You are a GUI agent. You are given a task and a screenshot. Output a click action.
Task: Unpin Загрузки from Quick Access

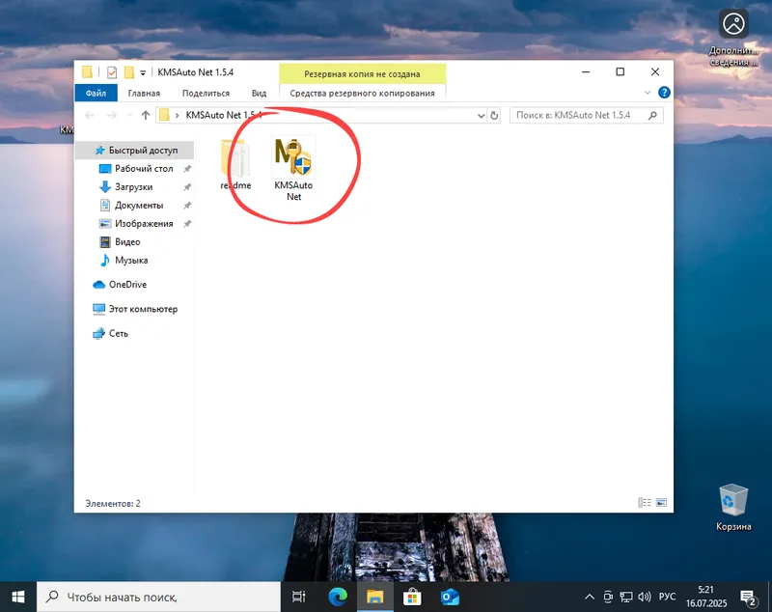189,186
